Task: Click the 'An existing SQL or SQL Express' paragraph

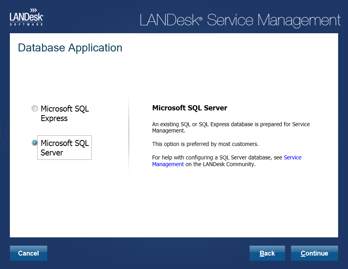Action: coord(231,127)
